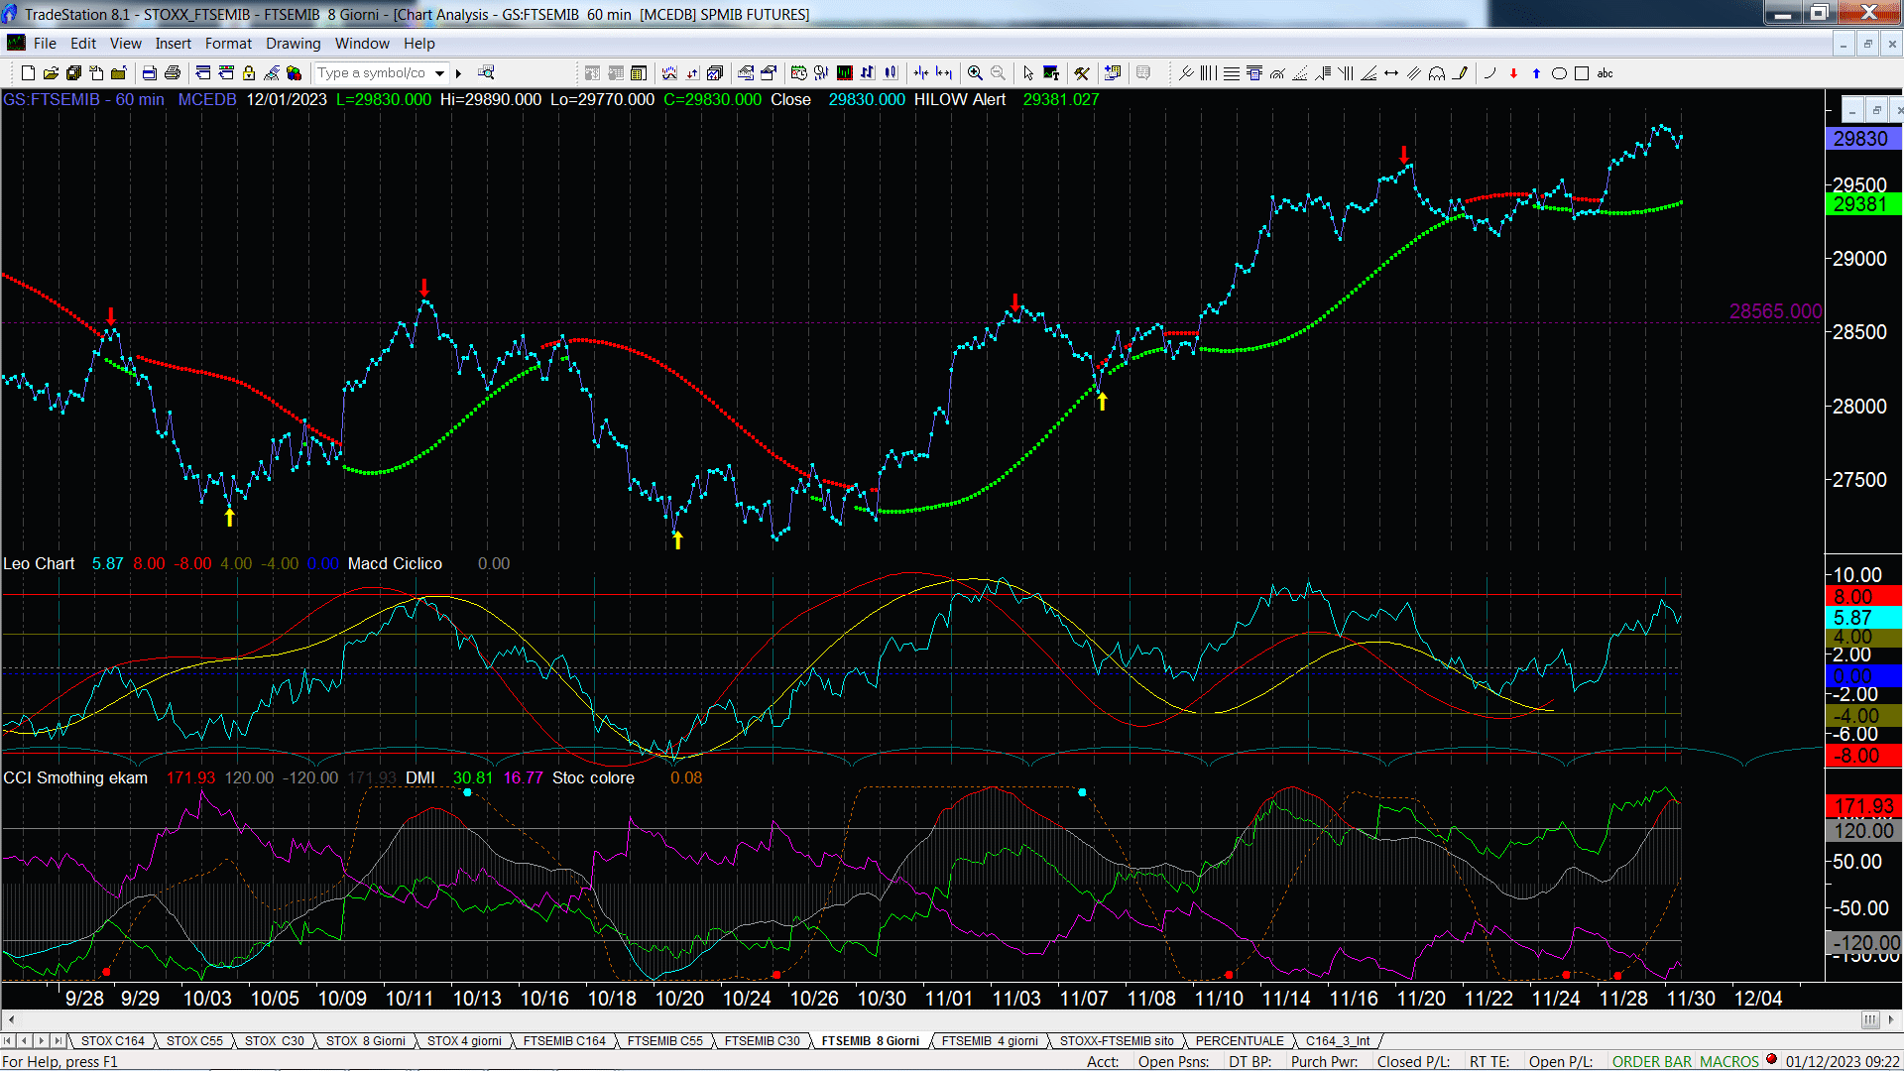Click the 29381 HILOW Alert price label

coord(1862,204)
